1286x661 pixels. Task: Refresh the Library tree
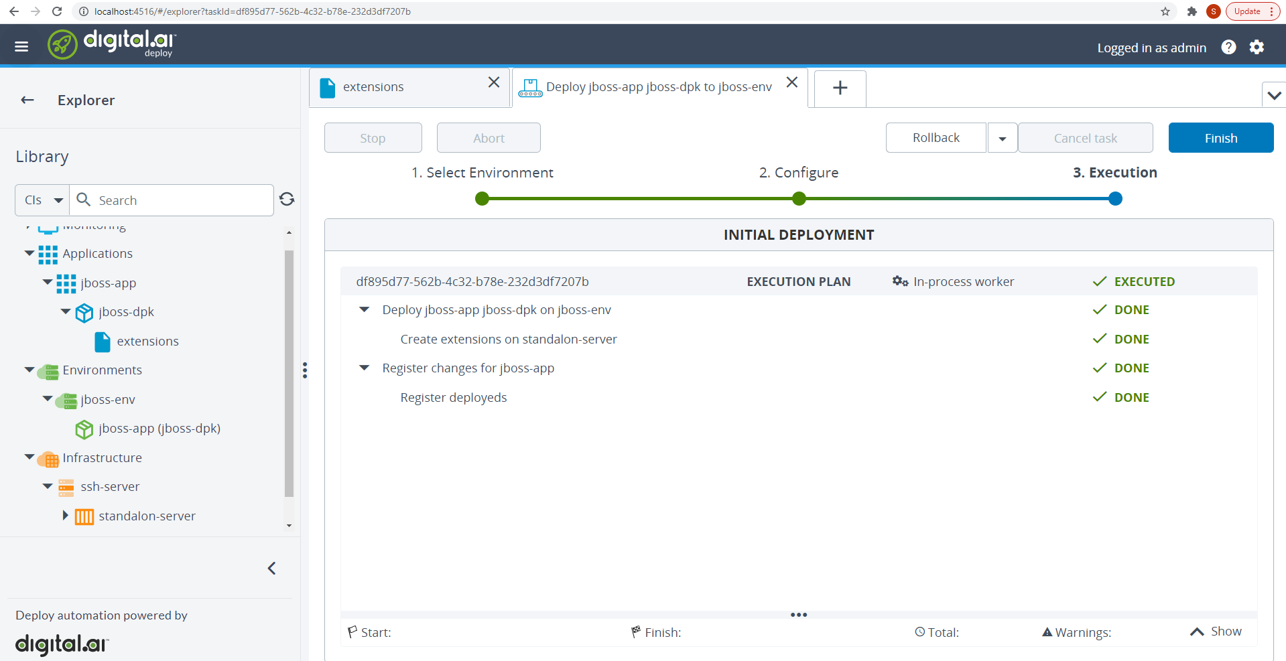click(x=287, y=199)
